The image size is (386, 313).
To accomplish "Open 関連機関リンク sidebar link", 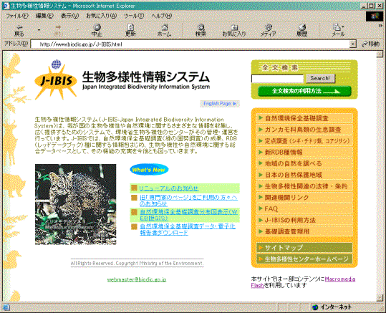I will (304, 198).
